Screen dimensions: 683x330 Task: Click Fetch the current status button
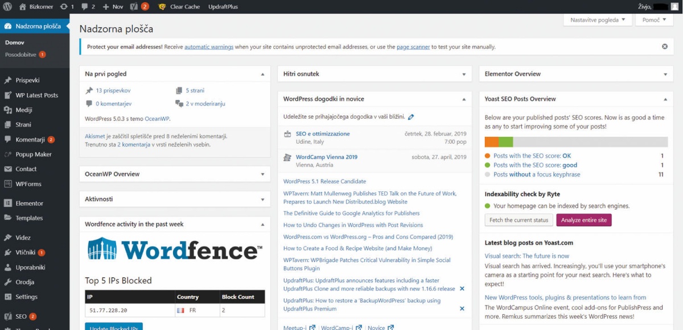pos(520,220)
